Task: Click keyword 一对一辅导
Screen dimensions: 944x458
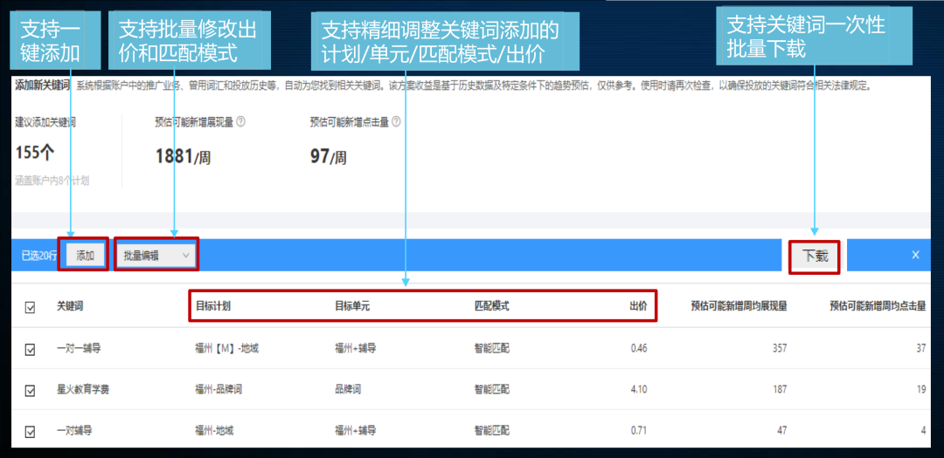Action: click(x=79, y=349)
